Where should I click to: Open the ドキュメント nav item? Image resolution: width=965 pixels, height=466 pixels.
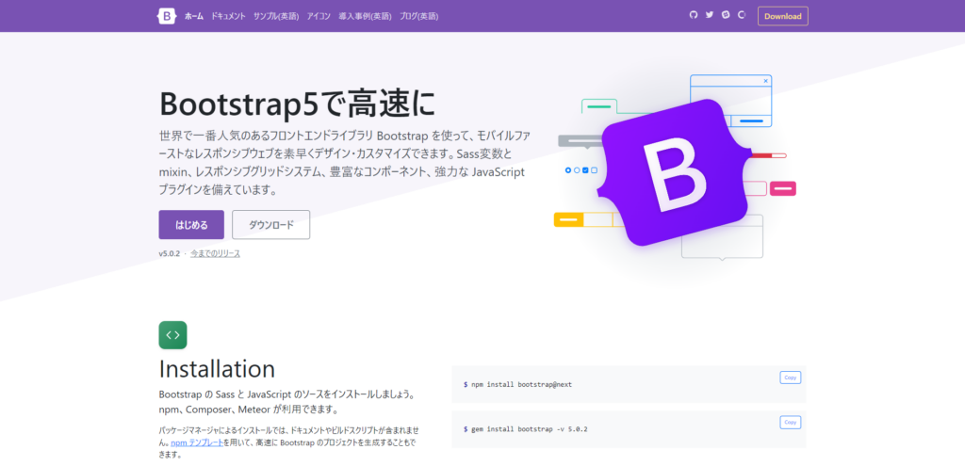[228, 16]
